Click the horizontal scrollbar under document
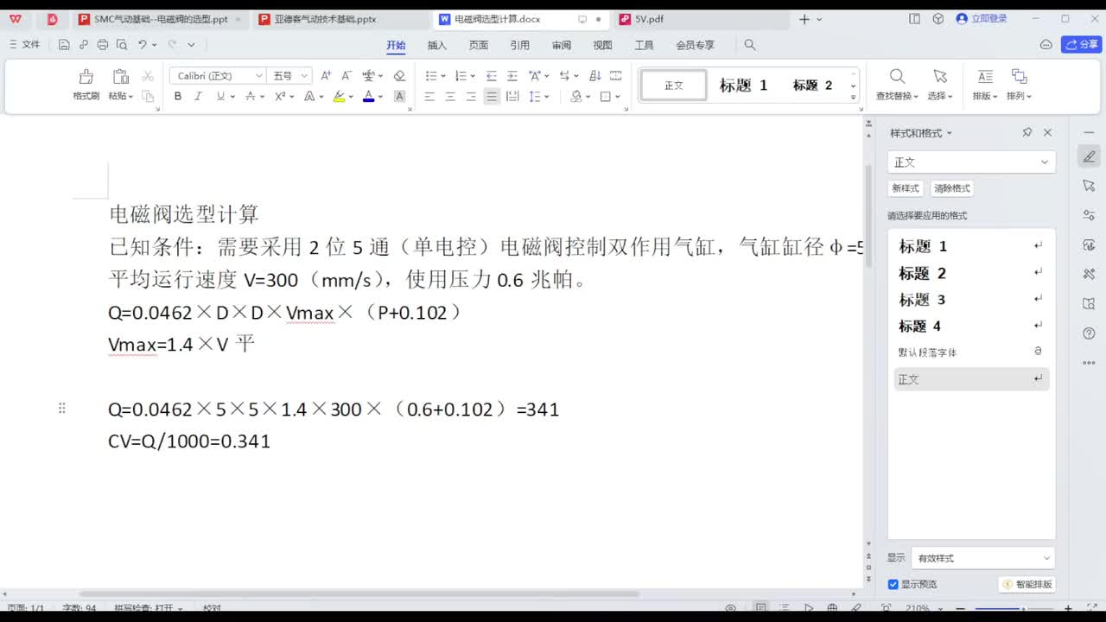1106x622 pixels. 359,594
